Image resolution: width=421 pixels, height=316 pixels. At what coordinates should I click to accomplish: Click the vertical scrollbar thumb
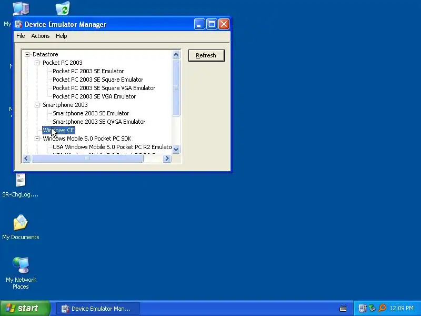176,87
